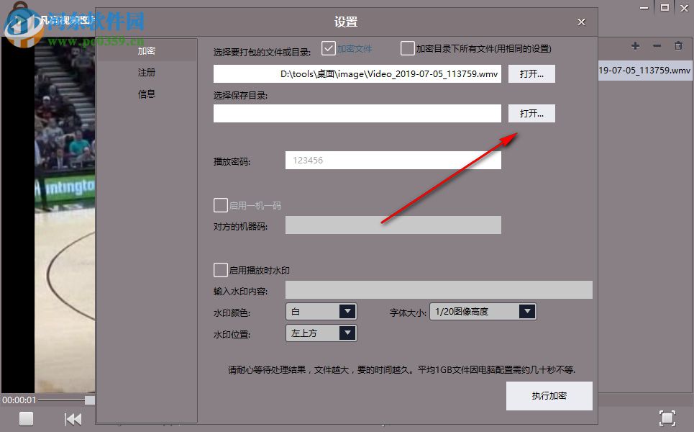This screenshot has width=694, height=432.
Task: Clear the file list with the trash icon
Action: pyautogui.click(x=678, y=45)
